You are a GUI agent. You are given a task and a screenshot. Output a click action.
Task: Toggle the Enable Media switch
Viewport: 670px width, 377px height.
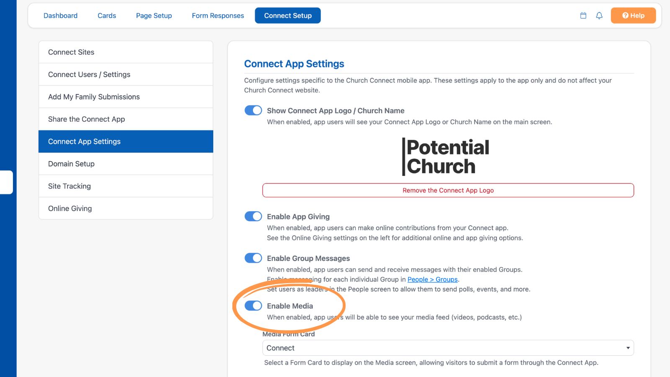253,306
